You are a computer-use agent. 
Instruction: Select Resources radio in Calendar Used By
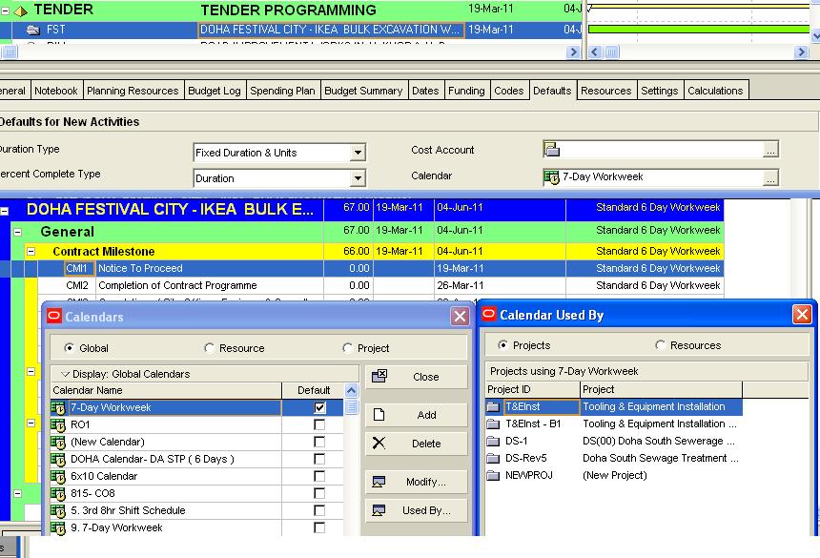[x=660, y=345]
